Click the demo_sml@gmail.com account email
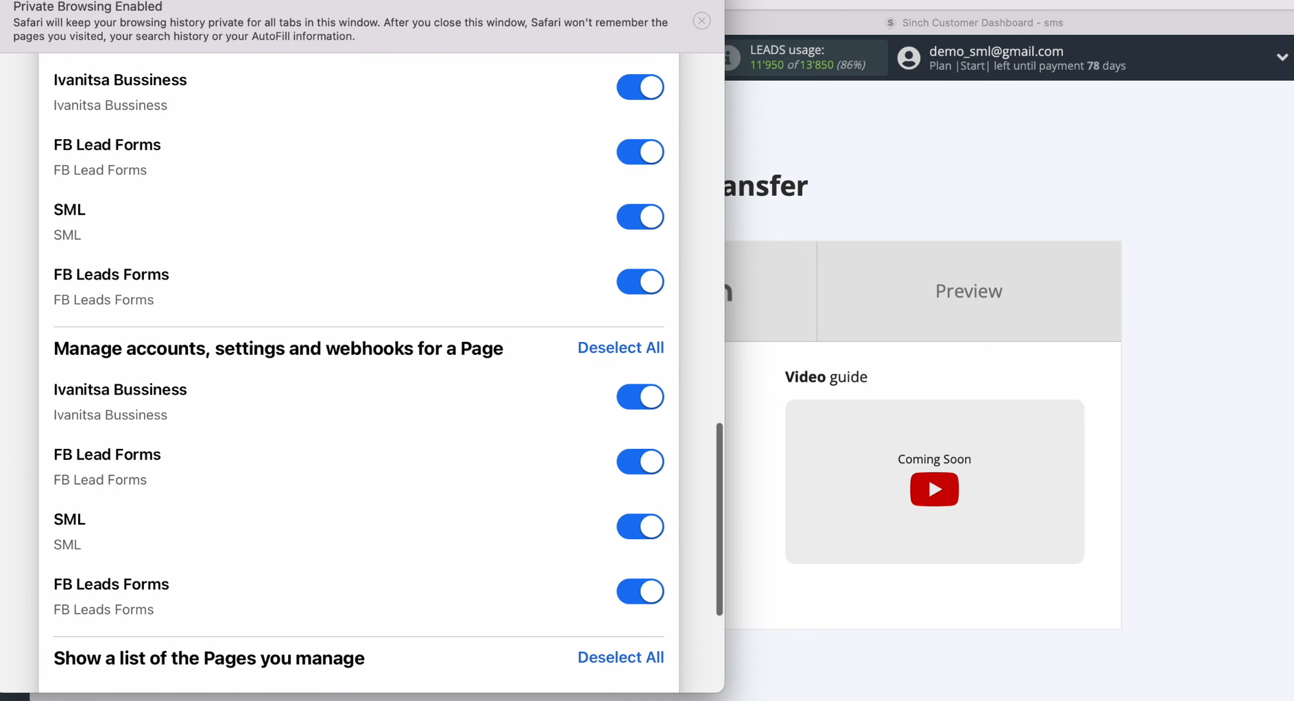Viewport: 1294px width, 701px height. point(996,51)
